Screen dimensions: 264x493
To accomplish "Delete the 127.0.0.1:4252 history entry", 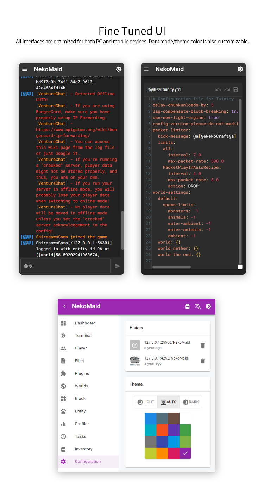I will (203, 361).
